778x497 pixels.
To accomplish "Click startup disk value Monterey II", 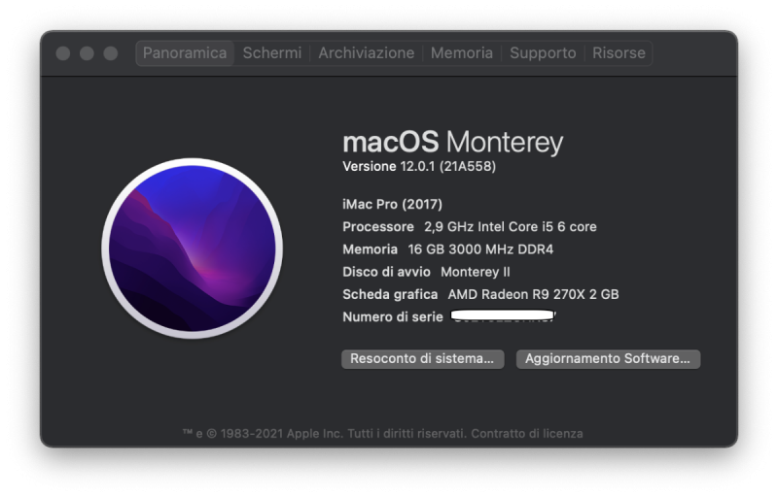I will pos(476,272).
